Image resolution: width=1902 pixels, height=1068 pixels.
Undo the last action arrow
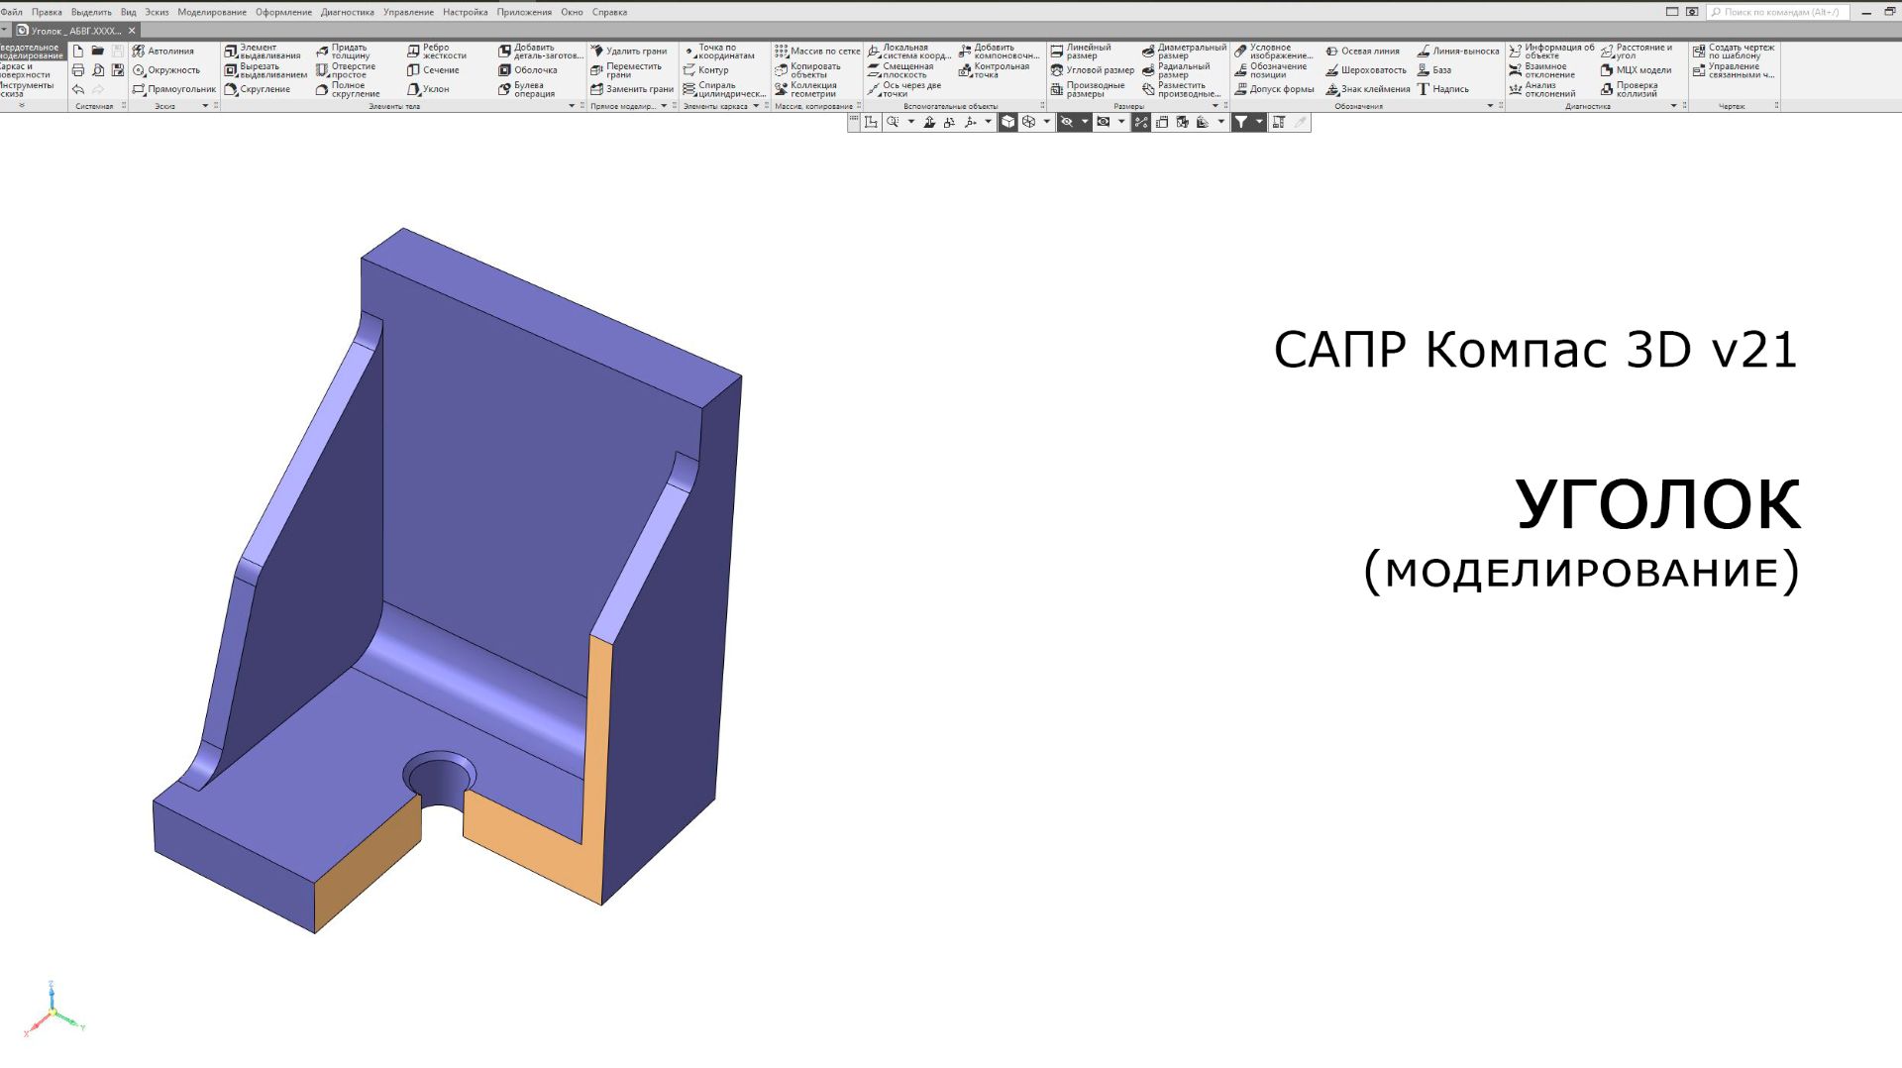click(78, 89)
